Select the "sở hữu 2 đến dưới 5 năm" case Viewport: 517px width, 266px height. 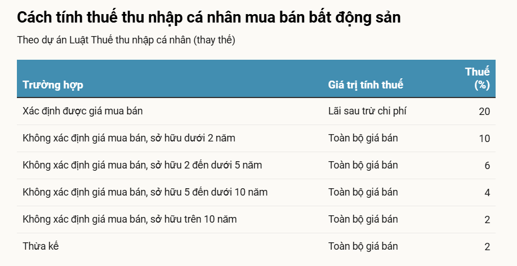(x=142, y=165)
